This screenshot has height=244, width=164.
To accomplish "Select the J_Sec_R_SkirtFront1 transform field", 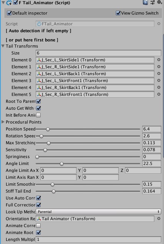I will 95,94.
